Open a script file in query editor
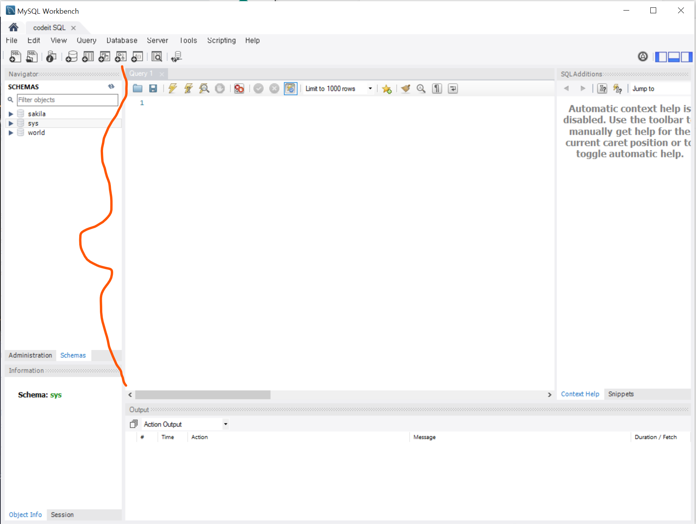696x524 pixels. [x=137, y=89]
